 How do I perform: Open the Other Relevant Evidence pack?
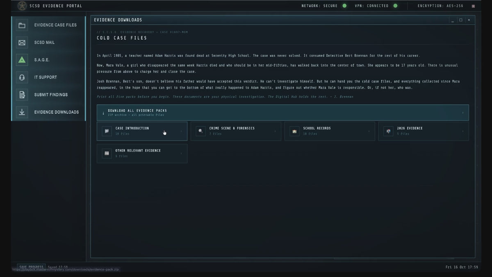point(142,153)
